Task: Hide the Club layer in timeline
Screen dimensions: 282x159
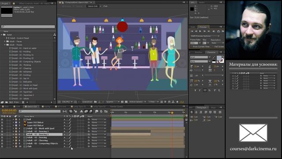Action: (x=2, y=147)
